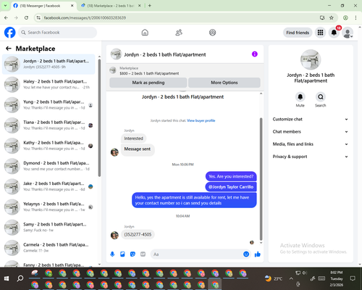Attach a file using the photo icon
Viewport: 362px width, 290px height.
tap(122, 254)
